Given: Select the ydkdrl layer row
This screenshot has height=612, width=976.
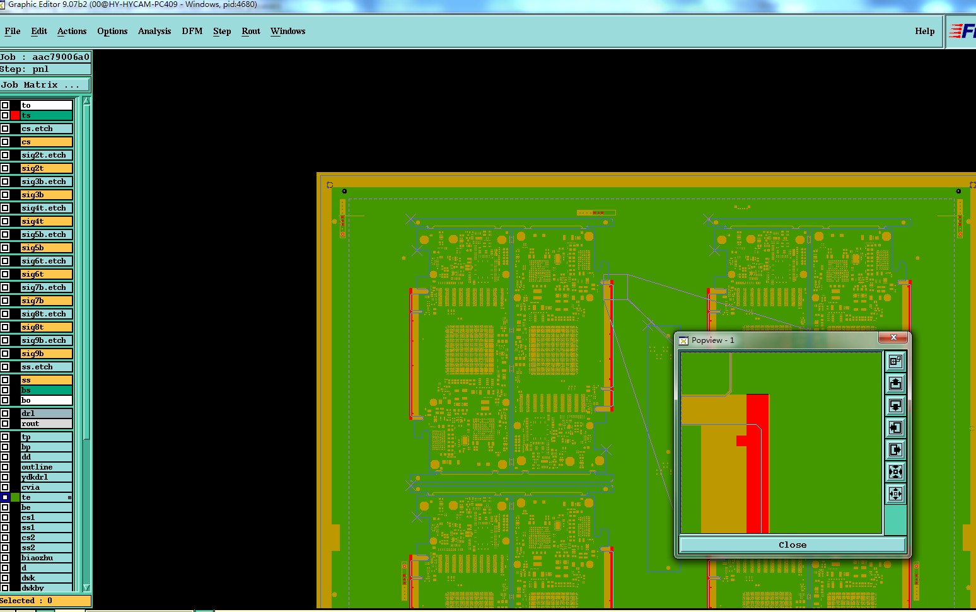Looking at the screenshot, I should [x=47, y=477].
